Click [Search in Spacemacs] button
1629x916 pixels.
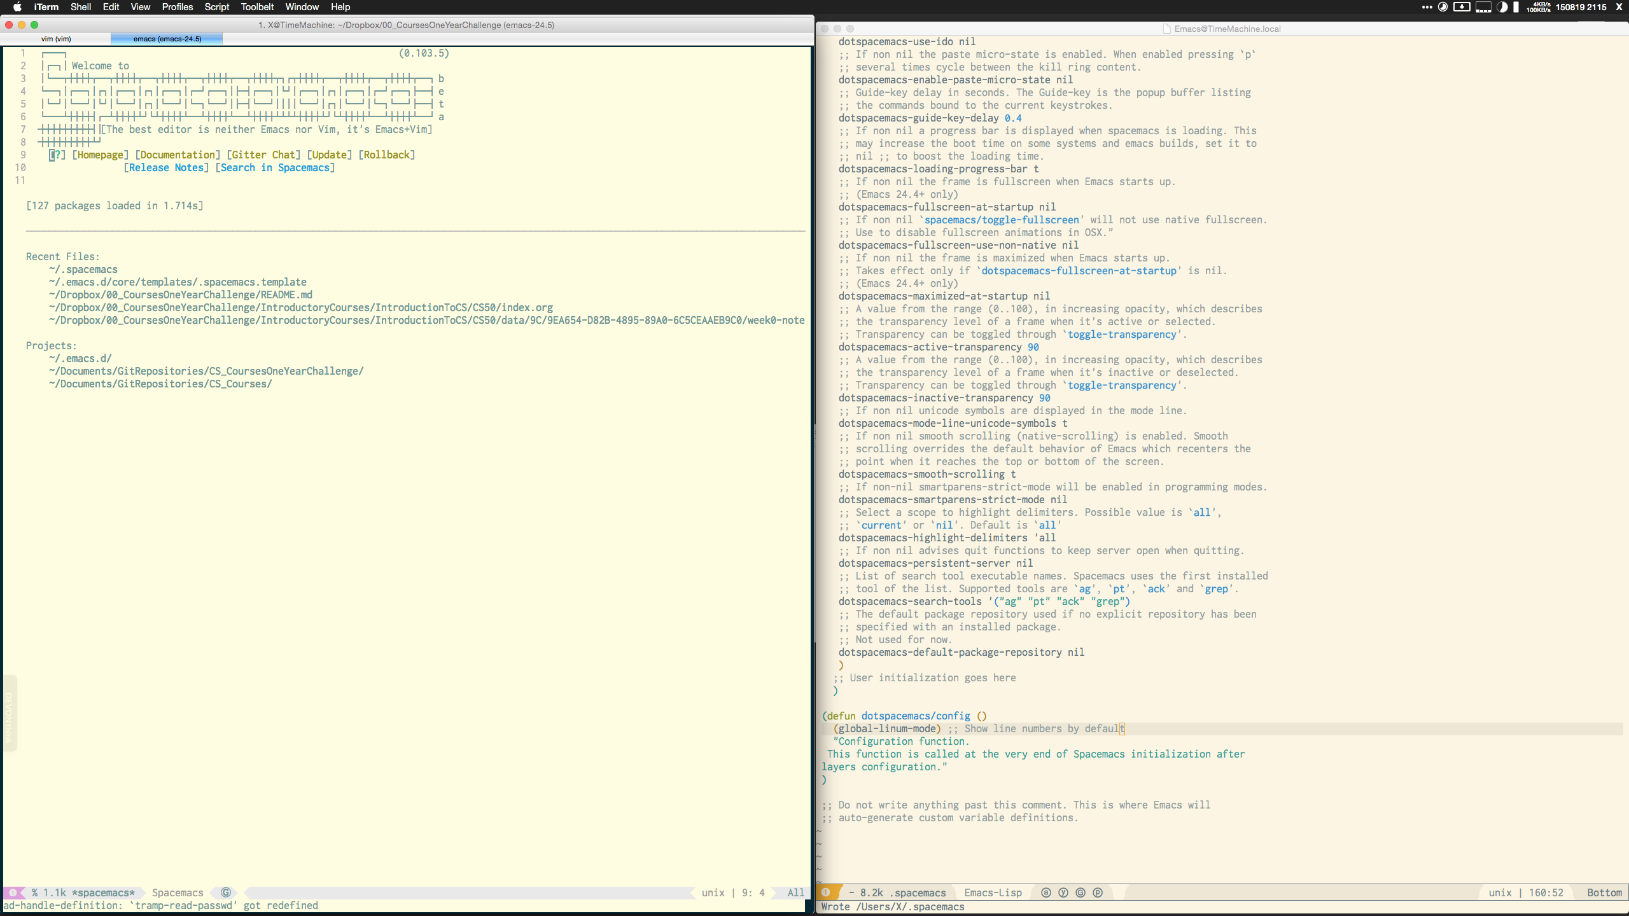pyautogui.click(x=275, y=167)
